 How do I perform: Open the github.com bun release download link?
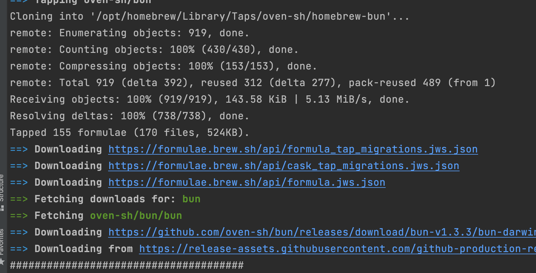pos(320,232)
